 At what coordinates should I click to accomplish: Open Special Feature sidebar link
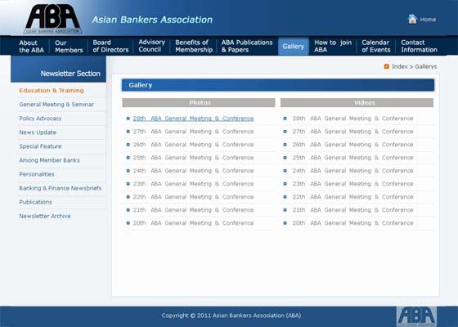tap(40, 146)
